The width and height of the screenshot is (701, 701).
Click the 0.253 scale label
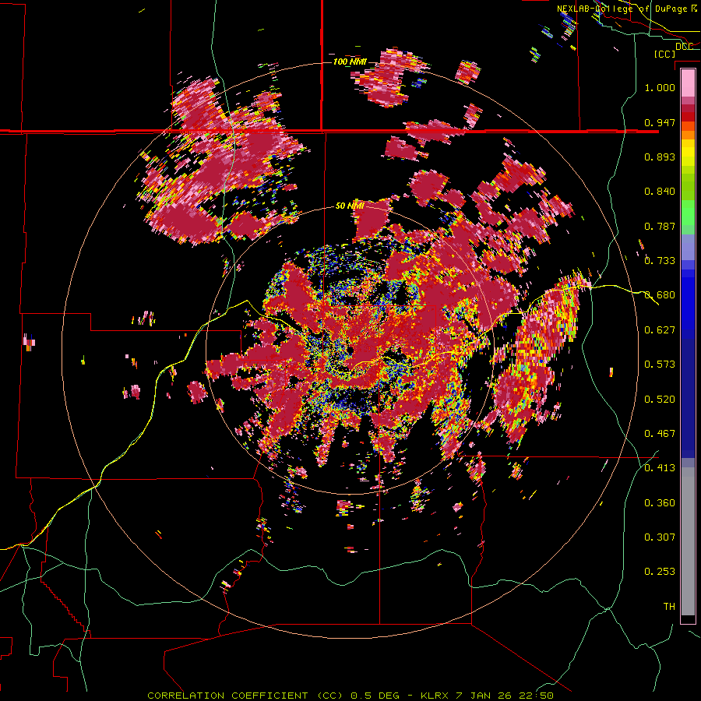coord(660,572)
